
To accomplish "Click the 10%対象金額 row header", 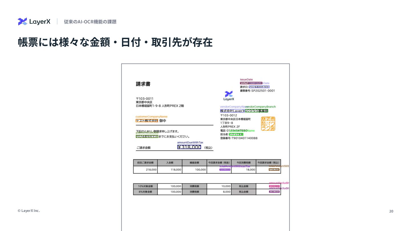I will point(145,186).
